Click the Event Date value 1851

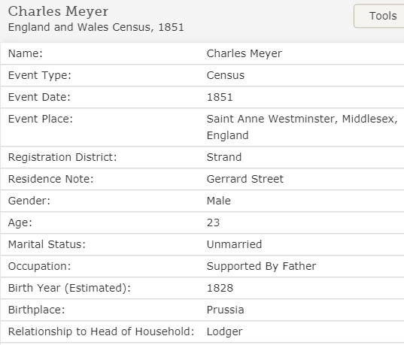(220, 97)
